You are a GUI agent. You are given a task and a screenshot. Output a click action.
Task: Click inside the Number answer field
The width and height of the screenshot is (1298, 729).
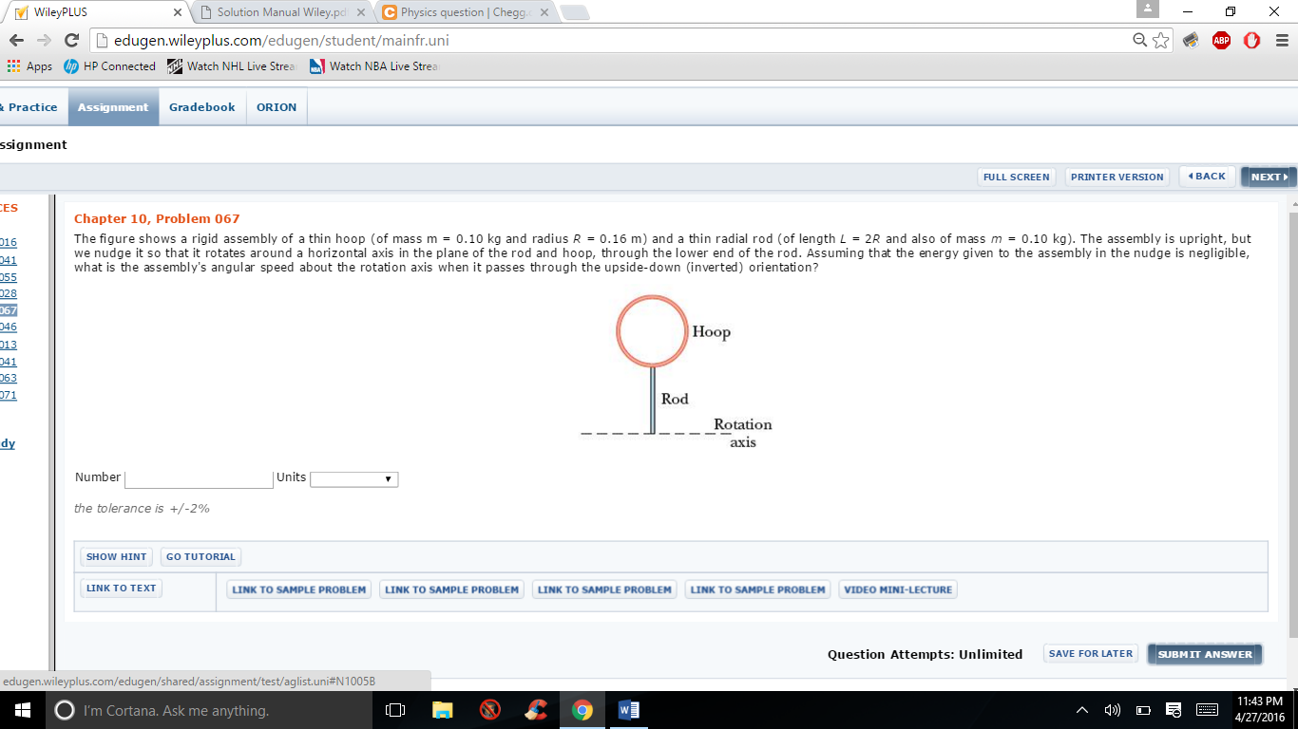(198, 478)
